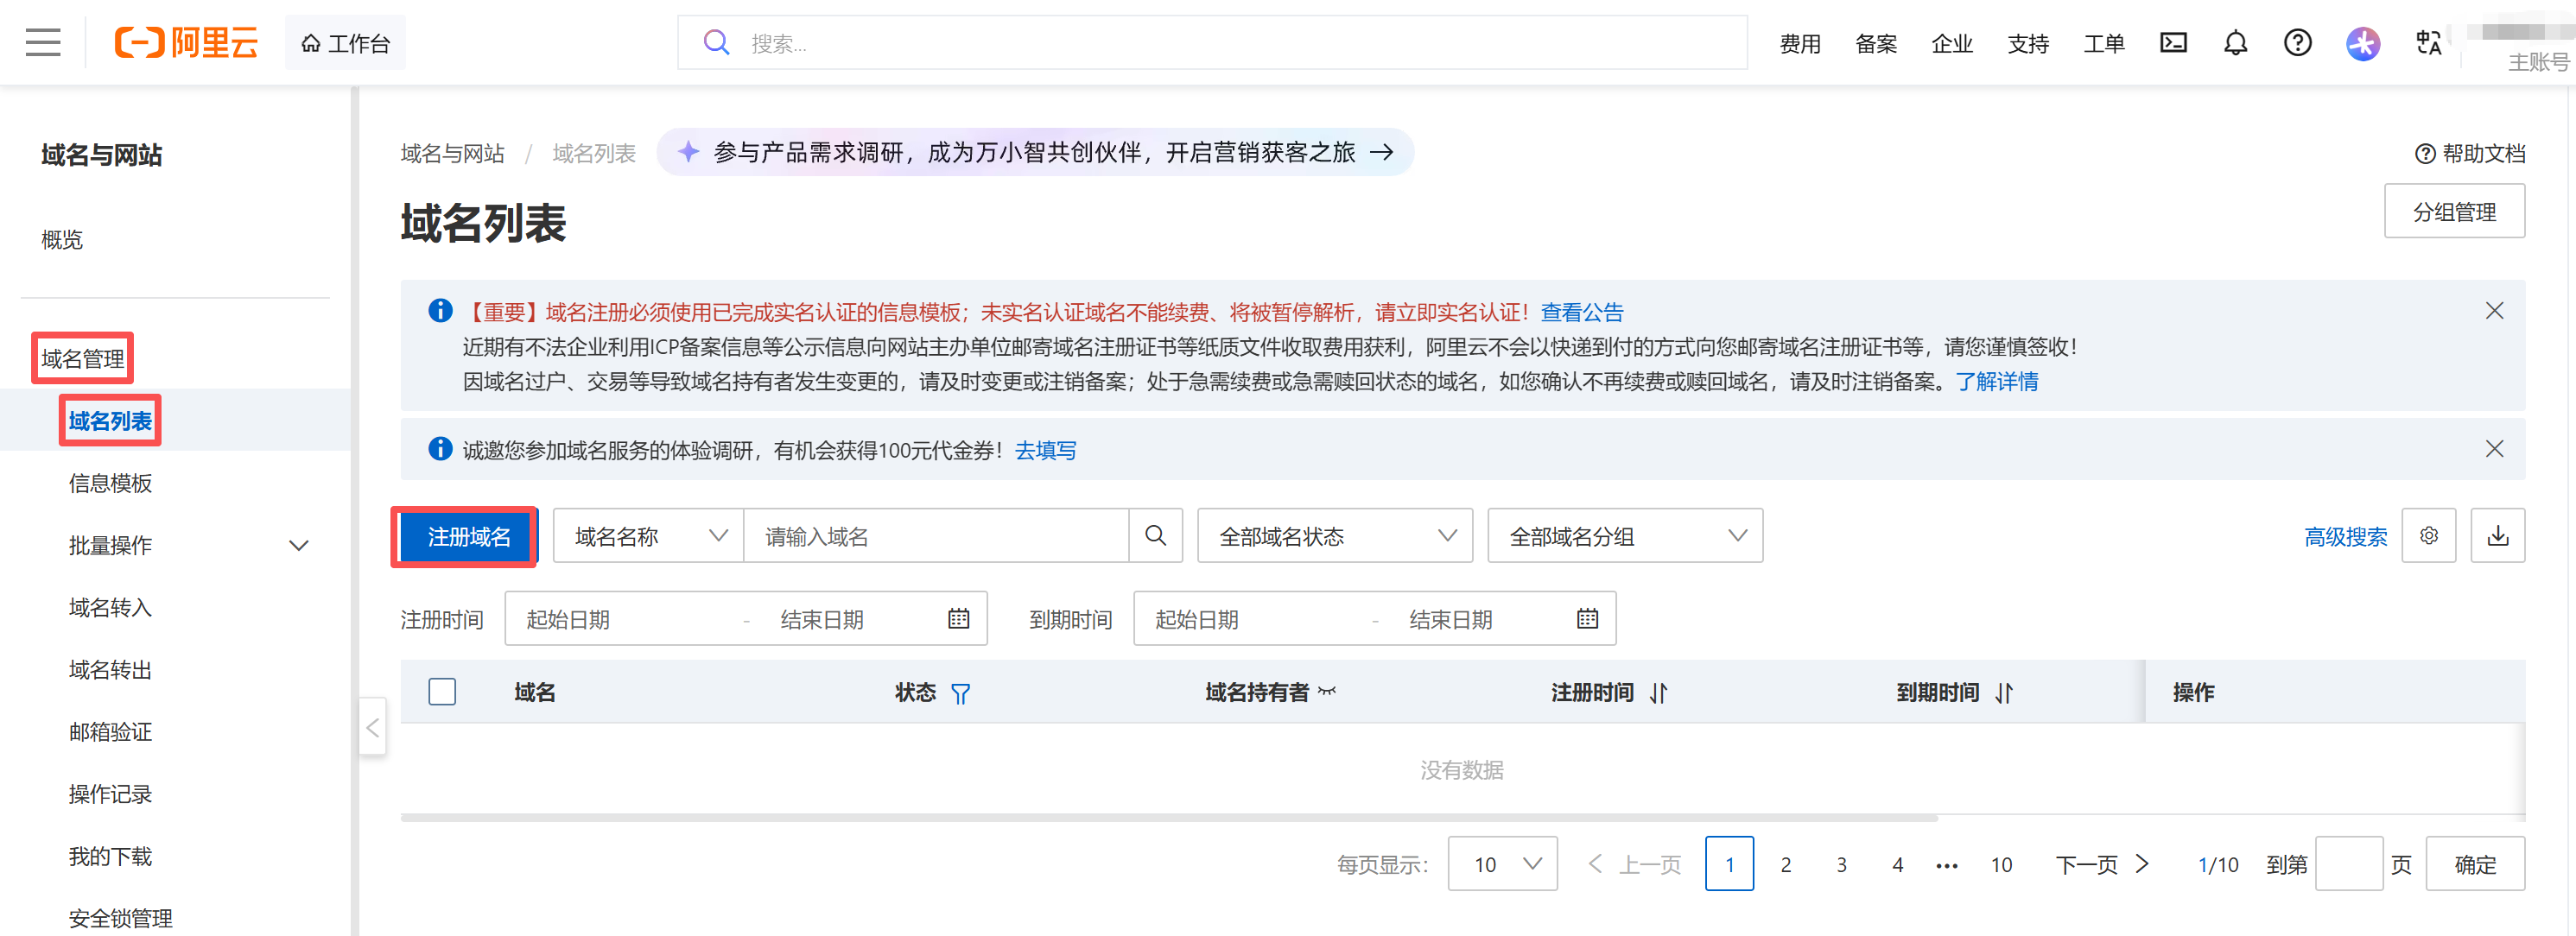2576x936 pixels.
Task: Open 域名转入 in sidebar
Action: (110, 608)
